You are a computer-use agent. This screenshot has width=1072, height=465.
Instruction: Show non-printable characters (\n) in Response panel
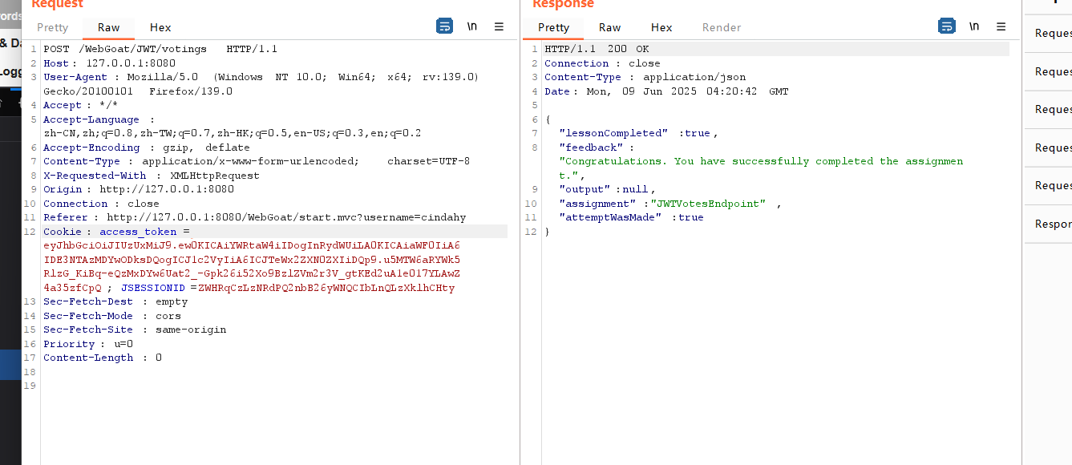974,26
